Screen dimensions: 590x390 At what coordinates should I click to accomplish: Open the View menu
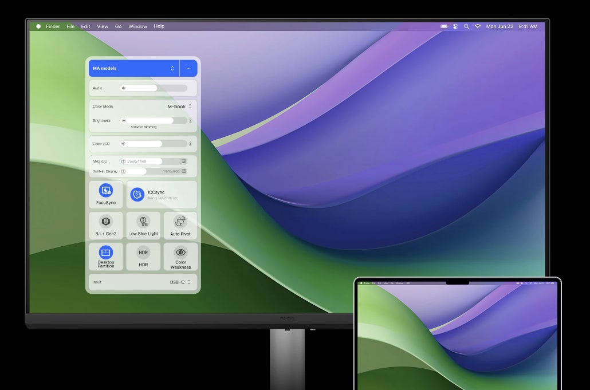[x=103, y=26]
